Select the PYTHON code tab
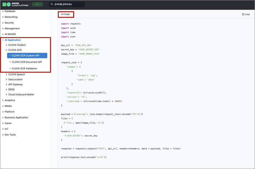 pyautogui.click(x=65, y=14)
